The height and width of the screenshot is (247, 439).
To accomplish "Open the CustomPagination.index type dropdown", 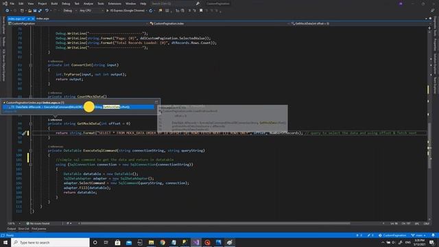I will (x=219, y=23).
